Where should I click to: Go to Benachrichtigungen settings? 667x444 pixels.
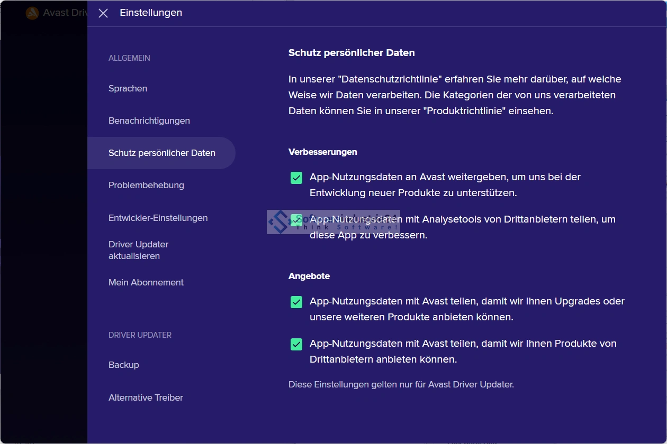coord(149,121)
